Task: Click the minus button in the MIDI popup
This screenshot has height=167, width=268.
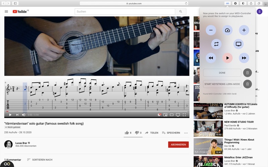Action: (211, 30)
